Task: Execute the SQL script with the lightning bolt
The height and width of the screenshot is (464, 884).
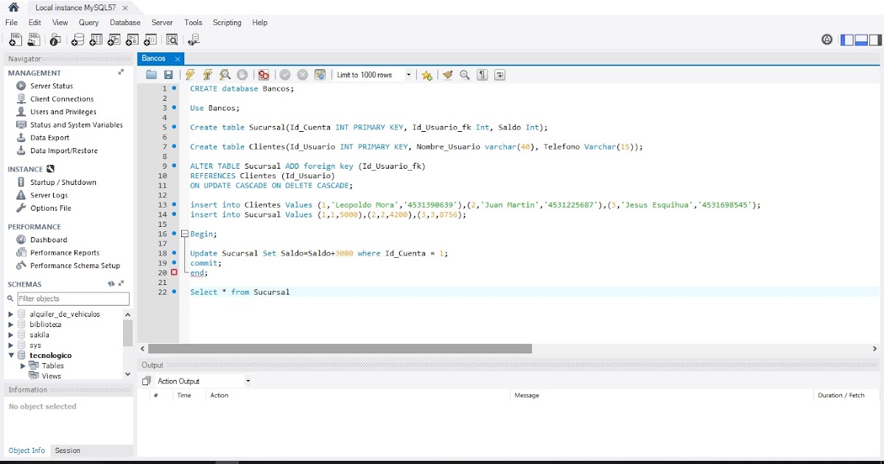Action: (191, 74)
